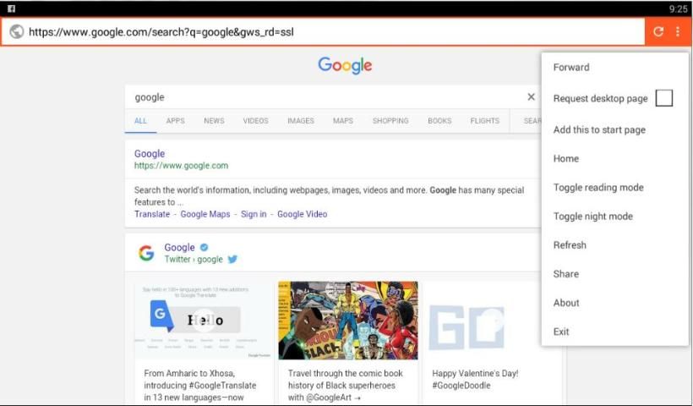Enable the Request desktop page checkbox
The image size is (693, 406).
click(663, 98)
